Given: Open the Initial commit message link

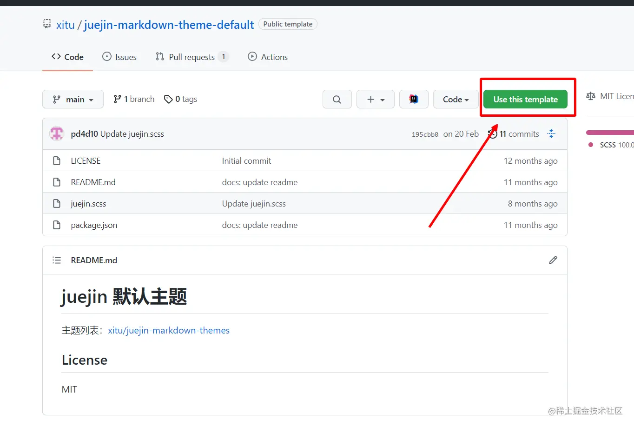Looking at the screenshot, I should coord(246,160).
